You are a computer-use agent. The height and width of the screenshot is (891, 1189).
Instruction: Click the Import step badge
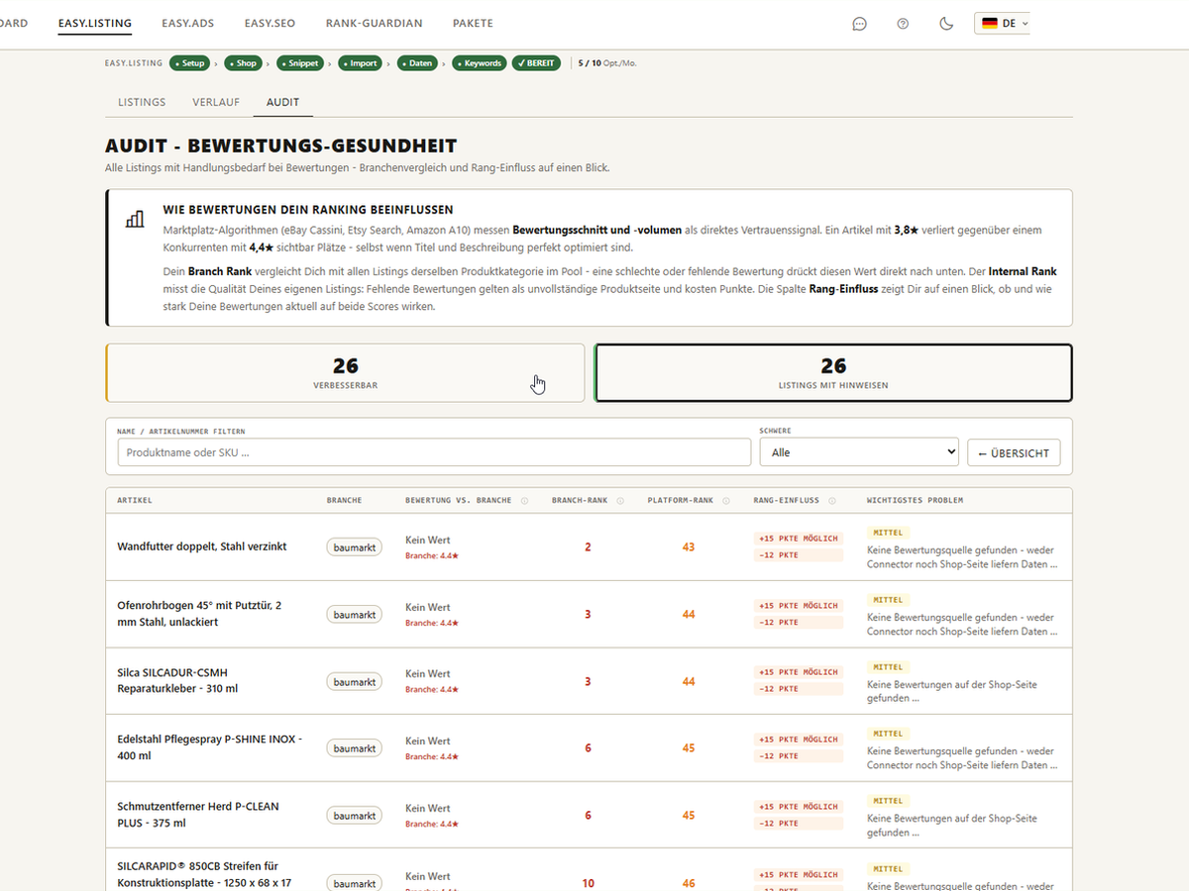click(x=361, y=63)
